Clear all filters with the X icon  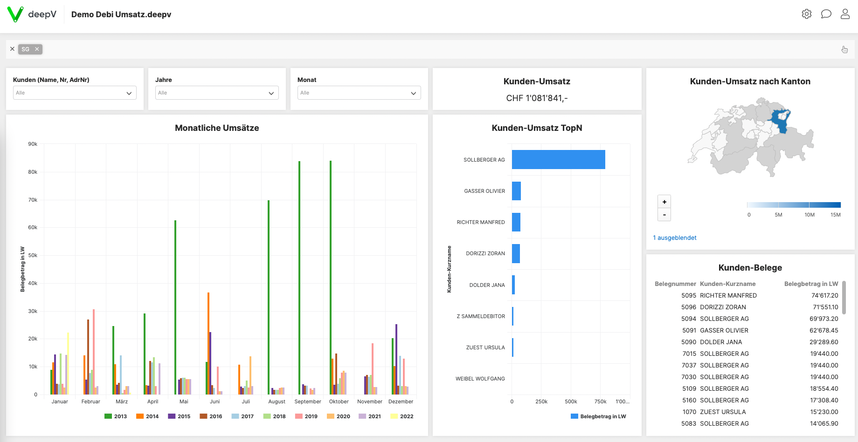[x=12, y=48]
